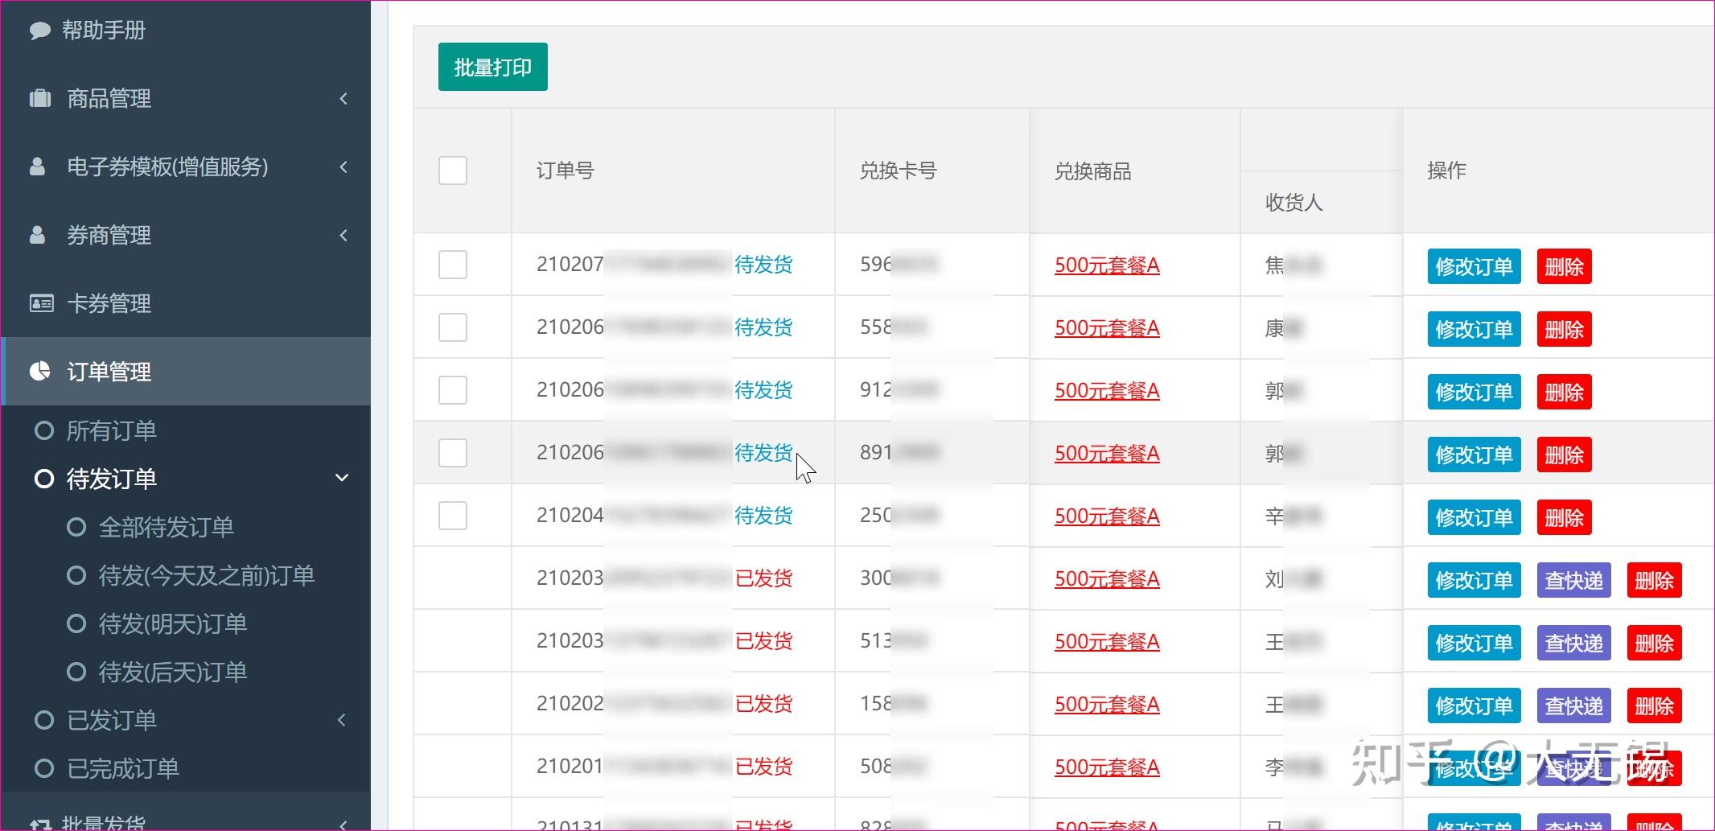This screenshot has width=1715, height=831.
Task: Click the speech bubble icon beside 帮助手册
Action: tap(39, 31)
